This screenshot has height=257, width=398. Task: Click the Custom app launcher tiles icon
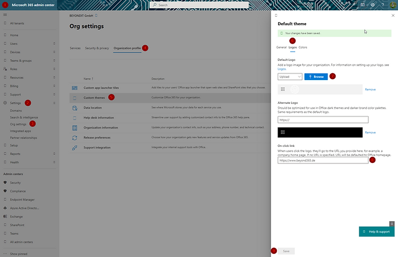point(75,88)
